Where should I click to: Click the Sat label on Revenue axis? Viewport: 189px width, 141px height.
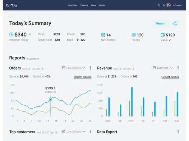(x=165, y=121)
